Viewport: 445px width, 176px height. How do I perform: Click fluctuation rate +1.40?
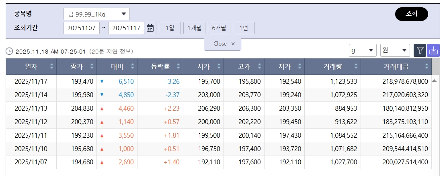[x=172, y=162]
